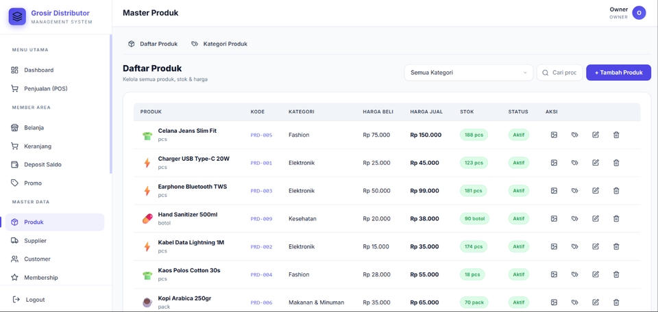Click the tag icon for Kopi Arabica 250gr
Image resolution: width=658 pixels, height=312 pixels.
(x=574, y=302)
